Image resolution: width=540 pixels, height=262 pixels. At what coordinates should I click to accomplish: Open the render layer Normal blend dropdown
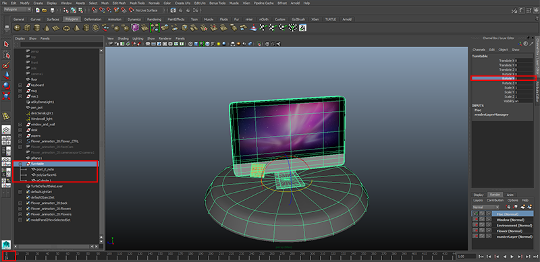coord(486,207)
